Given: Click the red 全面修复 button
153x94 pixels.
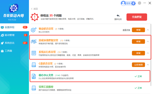Looking at the screenshot, I should (137, 17).
